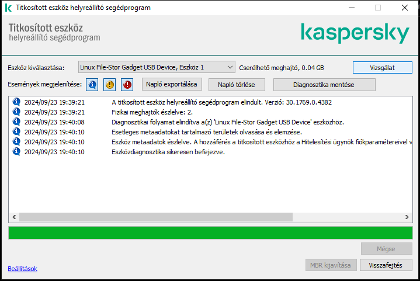Open the Beállítások link
The height and width of the screenshot is (281, 420).
click(x=23, y=269)
